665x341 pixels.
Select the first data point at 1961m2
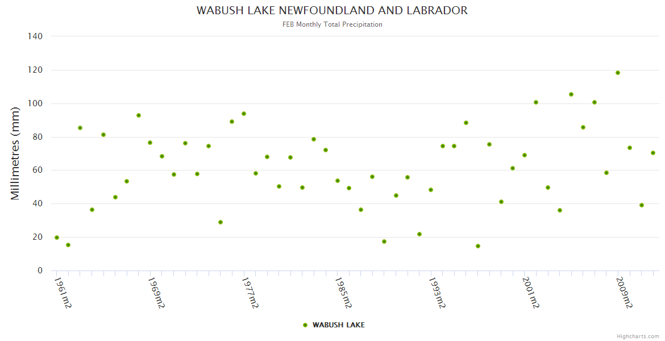pos(57,238)
